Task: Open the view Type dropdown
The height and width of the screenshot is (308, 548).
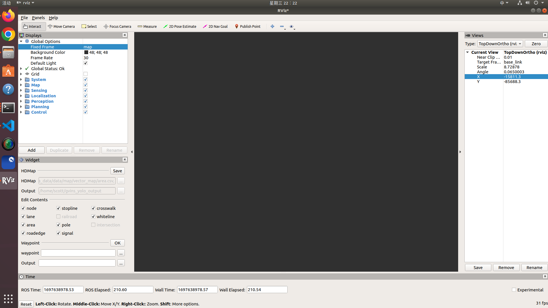Action: pos(500,44)
